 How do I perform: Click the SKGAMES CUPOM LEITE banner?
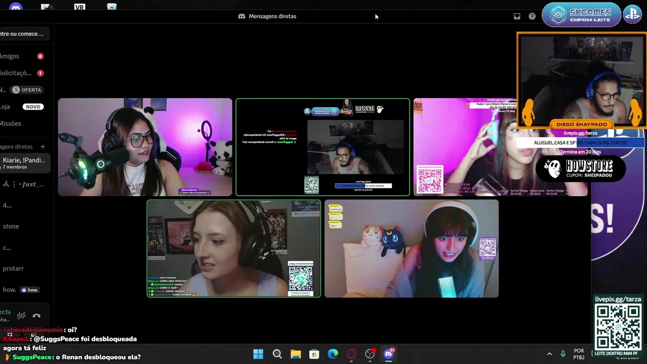pos(581,15)
